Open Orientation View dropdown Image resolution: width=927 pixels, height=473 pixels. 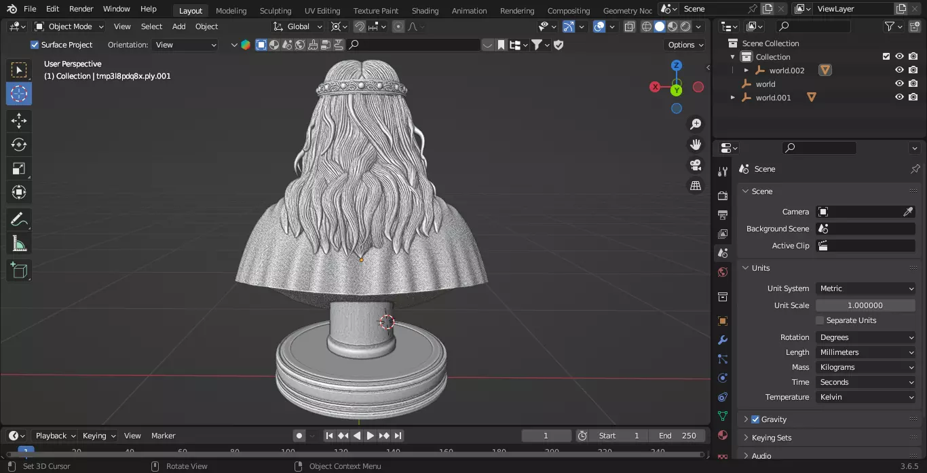tap(185, 45)
